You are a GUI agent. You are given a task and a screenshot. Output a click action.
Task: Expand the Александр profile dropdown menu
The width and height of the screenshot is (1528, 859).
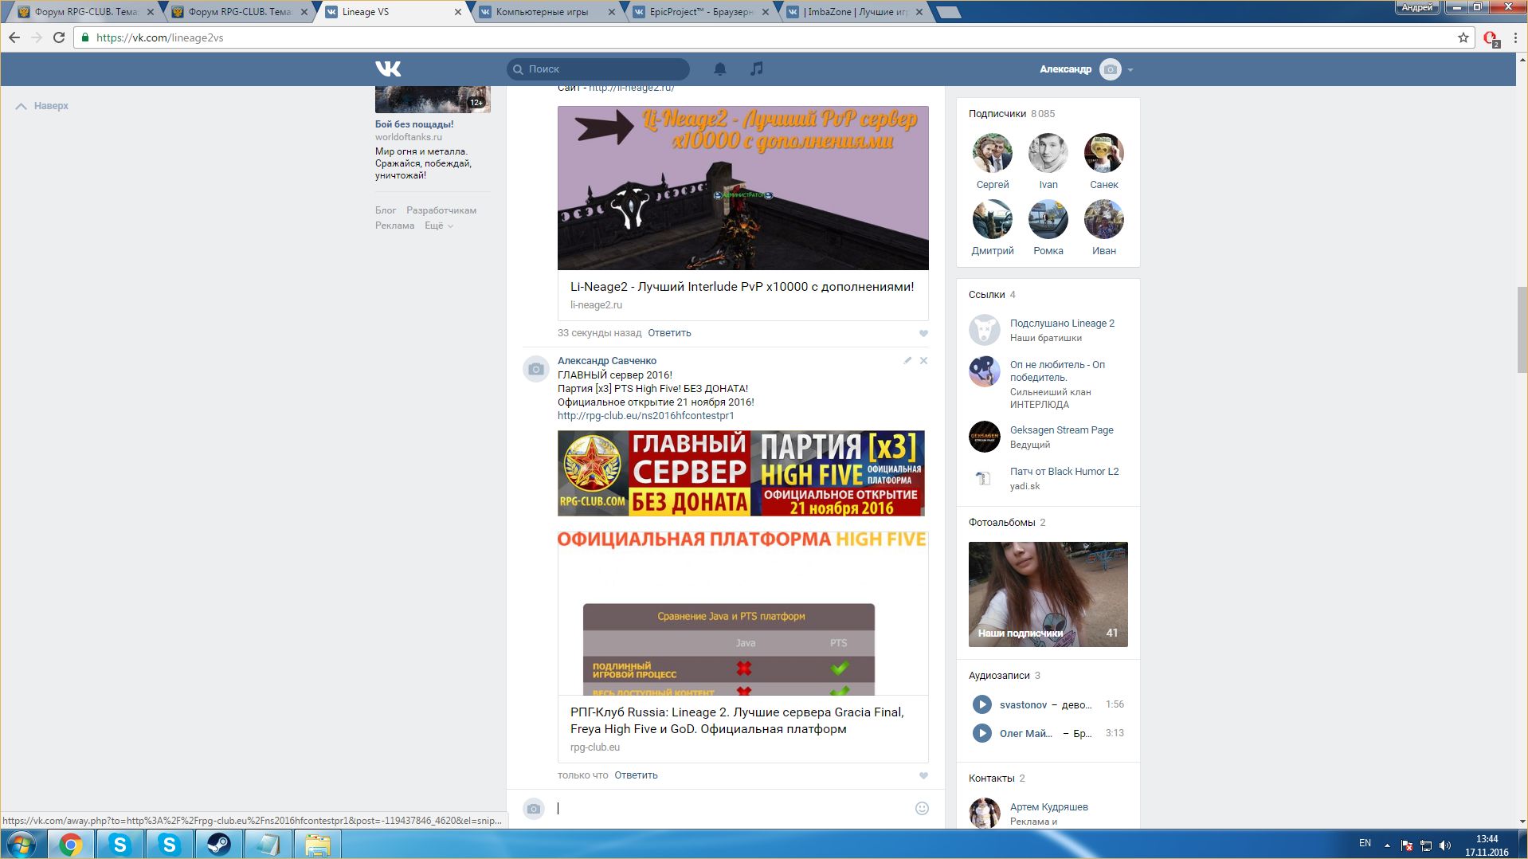click(1130, 70)
